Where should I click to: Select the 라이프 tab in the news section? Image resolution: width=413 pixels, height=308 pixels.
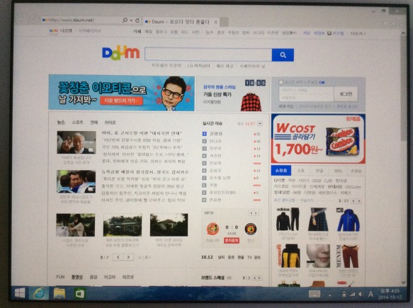110,122
